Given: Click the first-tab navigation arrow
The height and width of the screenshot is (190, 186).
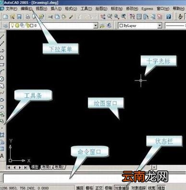Looking at the screenshot, I should [x=9, y=168].
